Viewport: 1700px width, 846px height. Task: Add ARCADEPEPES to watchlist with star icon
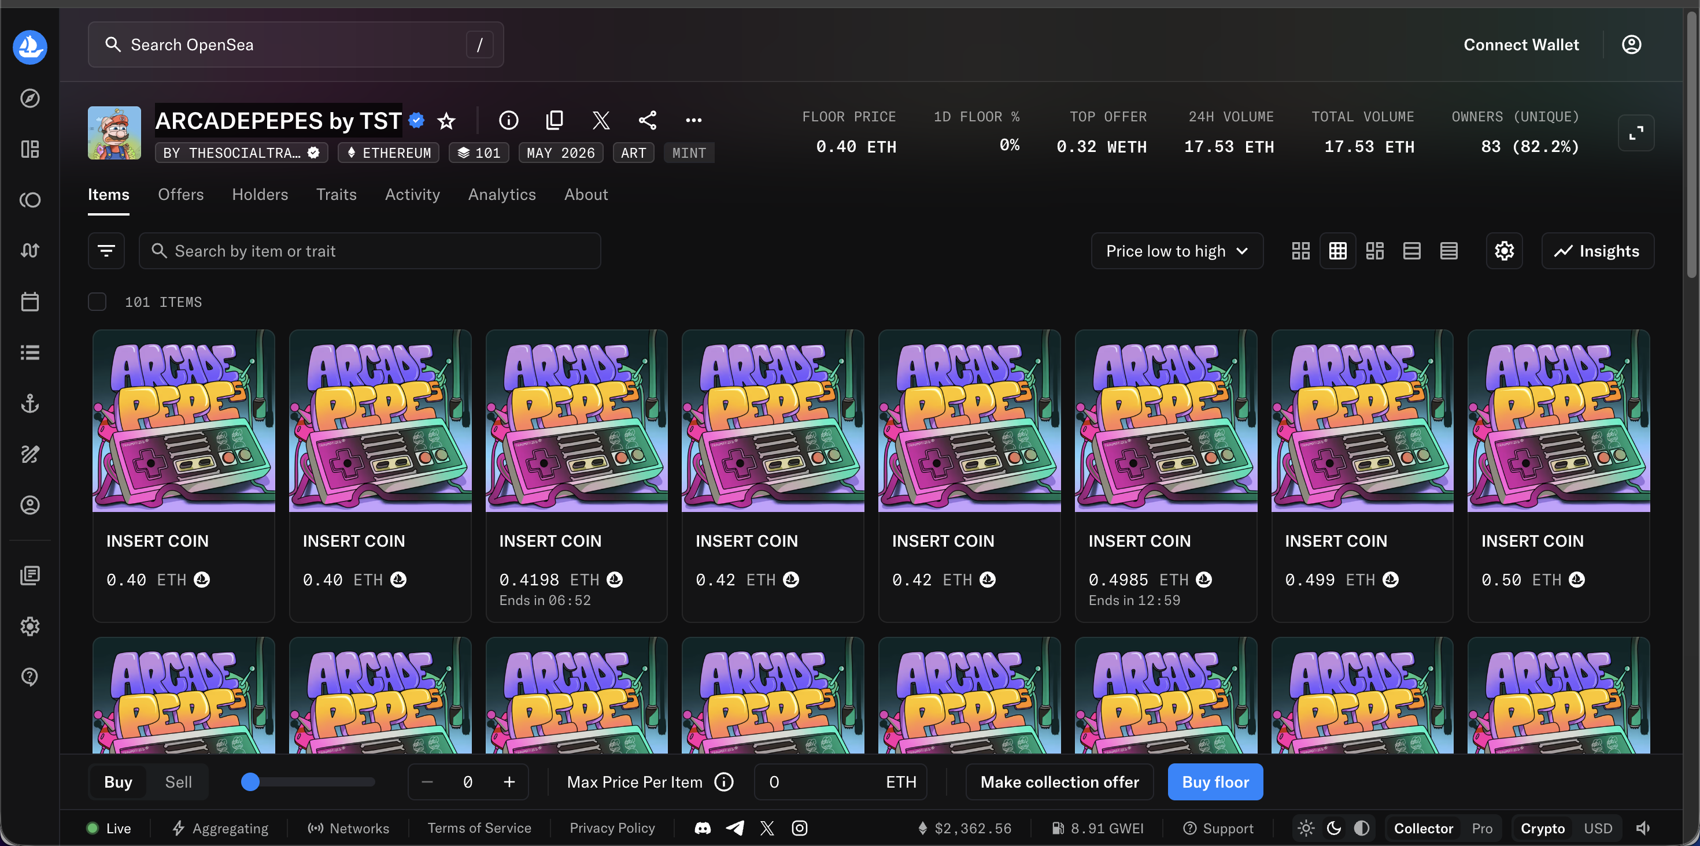tap(447, 121)
